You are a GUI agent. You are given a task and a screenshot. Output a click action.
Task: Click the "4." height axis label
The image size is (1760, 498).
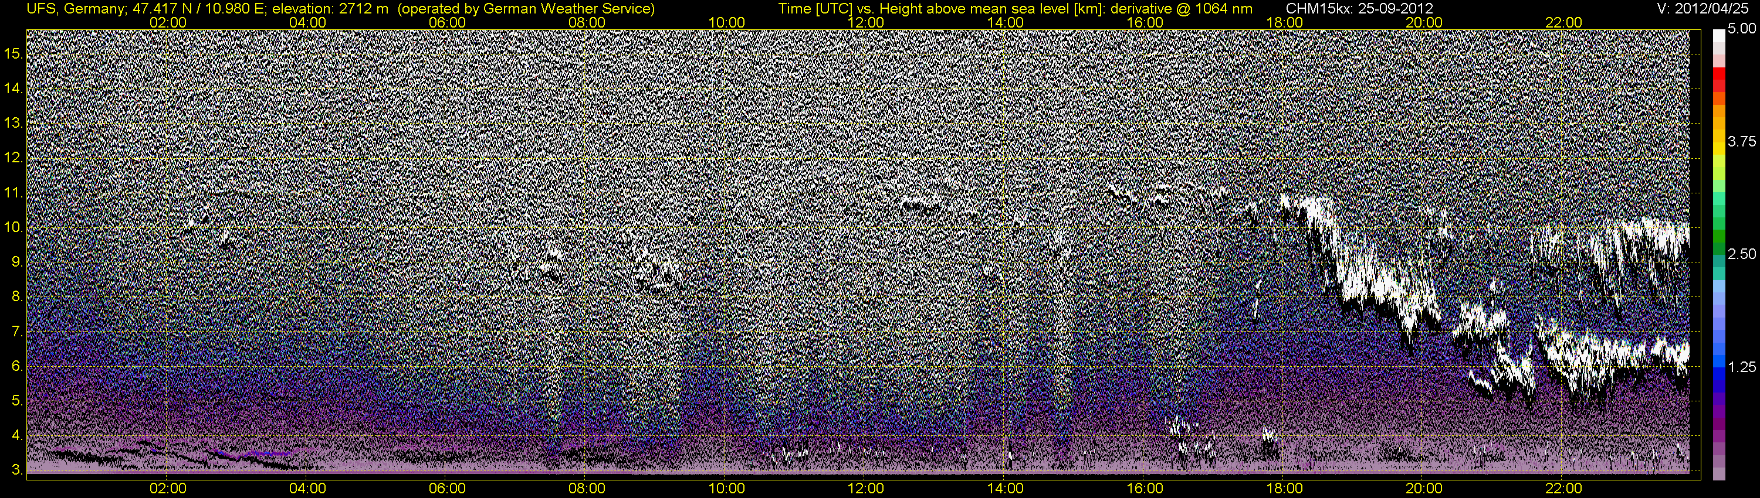(18, 435)
